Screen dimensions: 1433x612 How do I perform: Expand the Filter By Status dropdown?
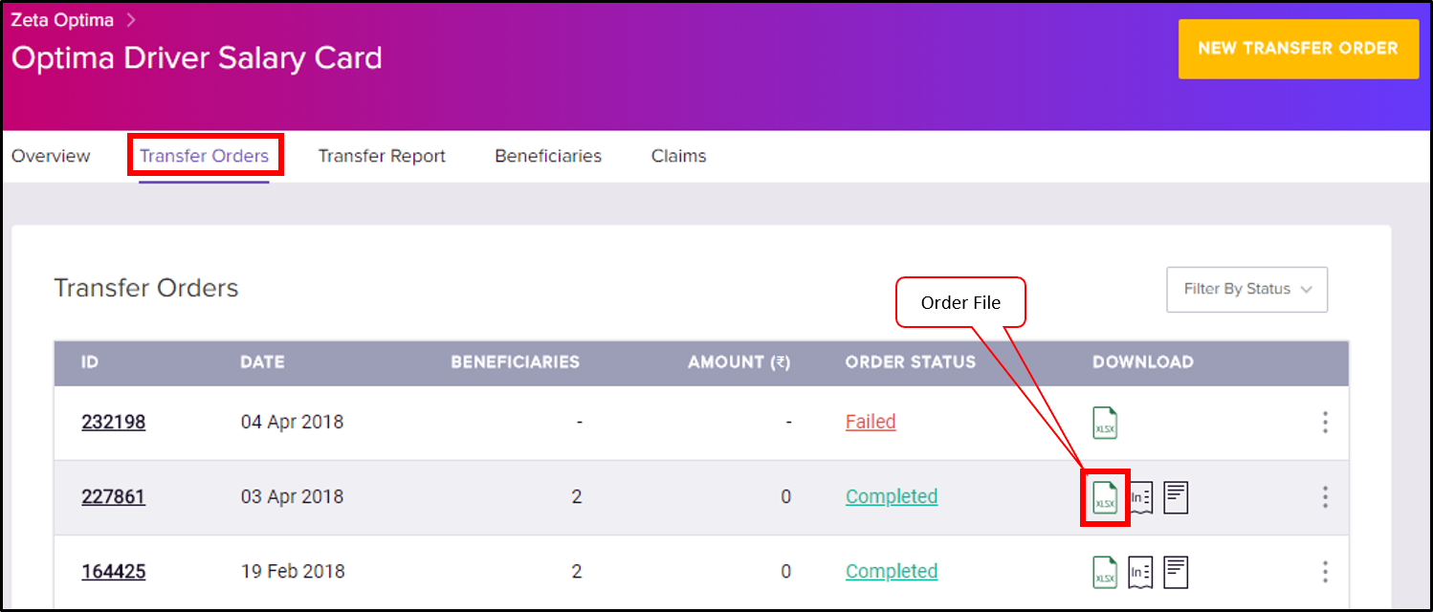[x=1246, y=289]
